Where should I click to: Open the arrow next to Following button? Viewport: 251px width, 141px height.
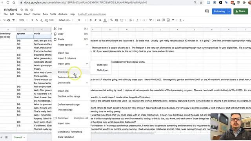pos(229,11)
